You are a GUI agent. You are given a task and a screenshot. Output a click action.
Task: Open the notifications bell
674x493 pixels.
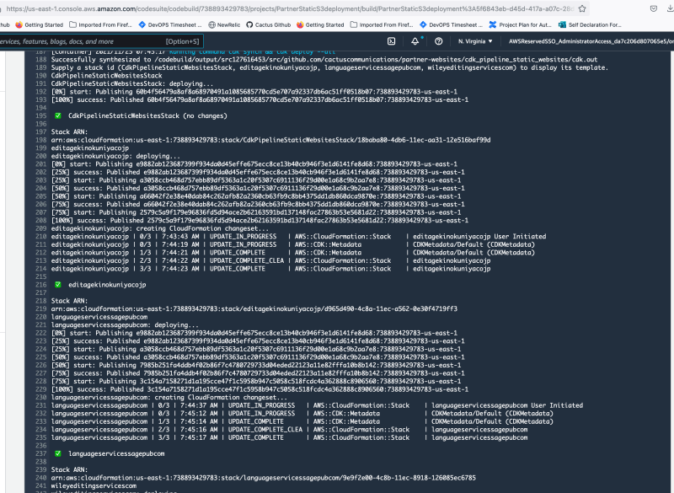pos(415,41)
